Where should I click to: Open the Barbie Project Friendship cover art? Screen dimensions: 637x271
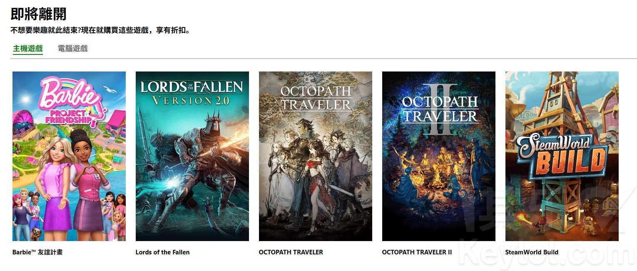(x=69, y=156)
